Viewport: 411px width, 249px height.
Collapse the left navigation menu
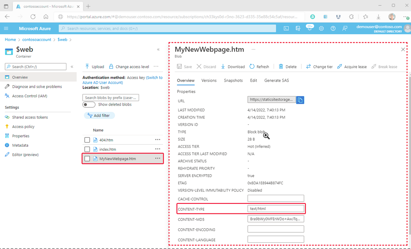click(72, 67)
